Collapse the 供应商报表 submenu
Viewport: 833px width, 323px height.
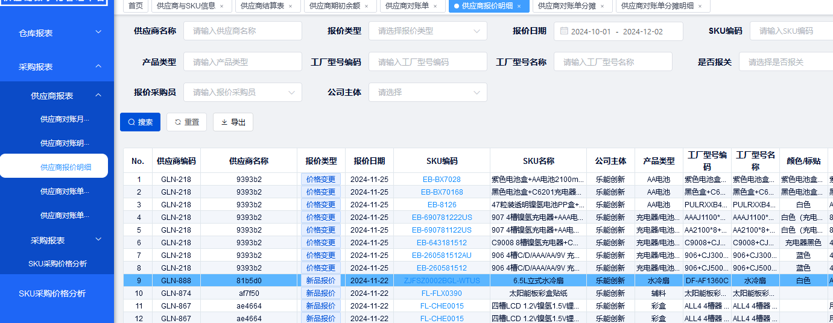click(98, 96)
